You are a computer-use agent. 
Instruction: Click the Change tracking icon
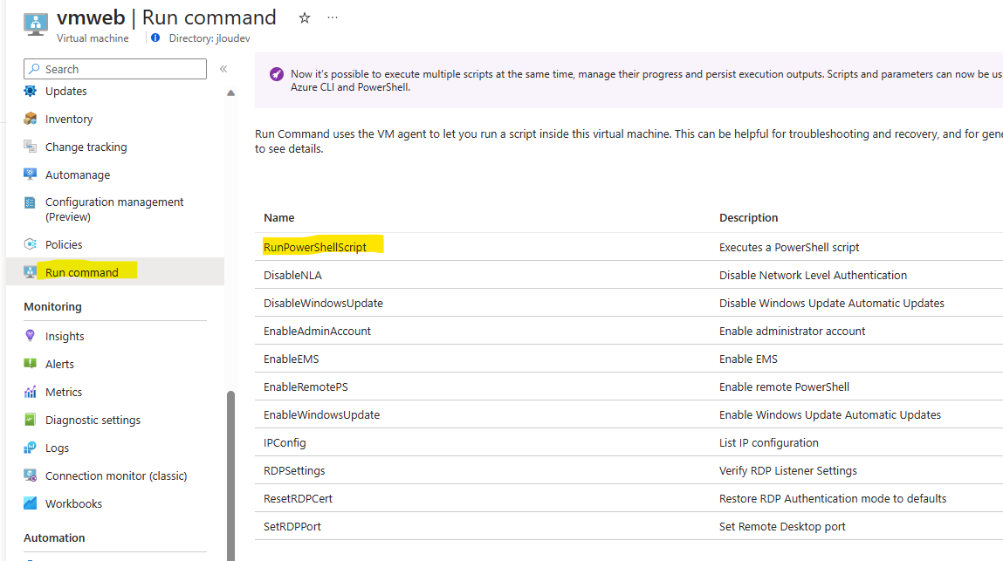click(x=30, y=147)
